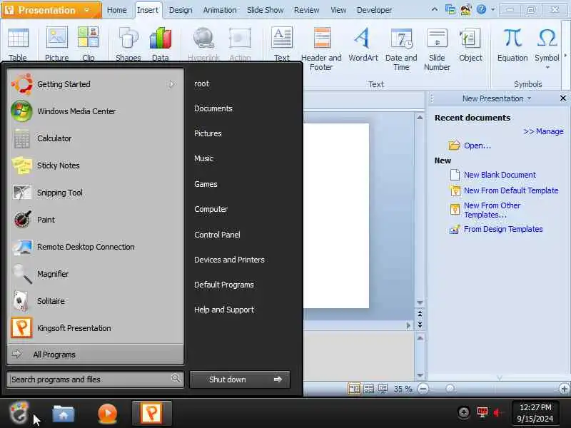Open Help and Support
The image size is (571, 428).
point(224,310)
